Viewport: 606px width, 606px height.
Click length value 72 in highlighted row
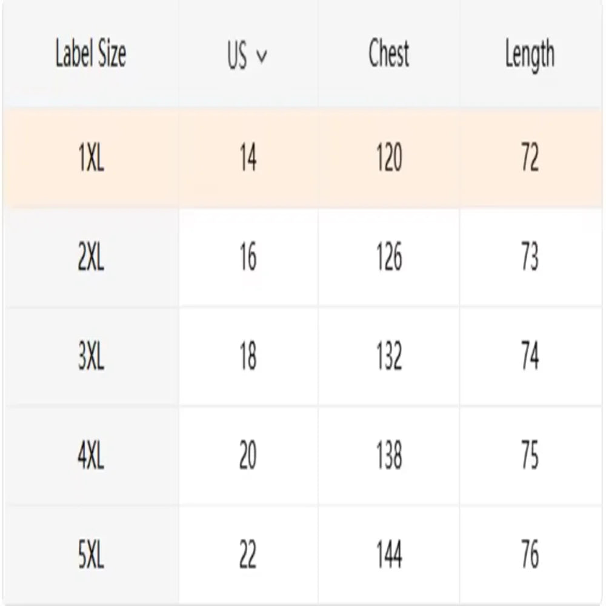click(530, 159)
